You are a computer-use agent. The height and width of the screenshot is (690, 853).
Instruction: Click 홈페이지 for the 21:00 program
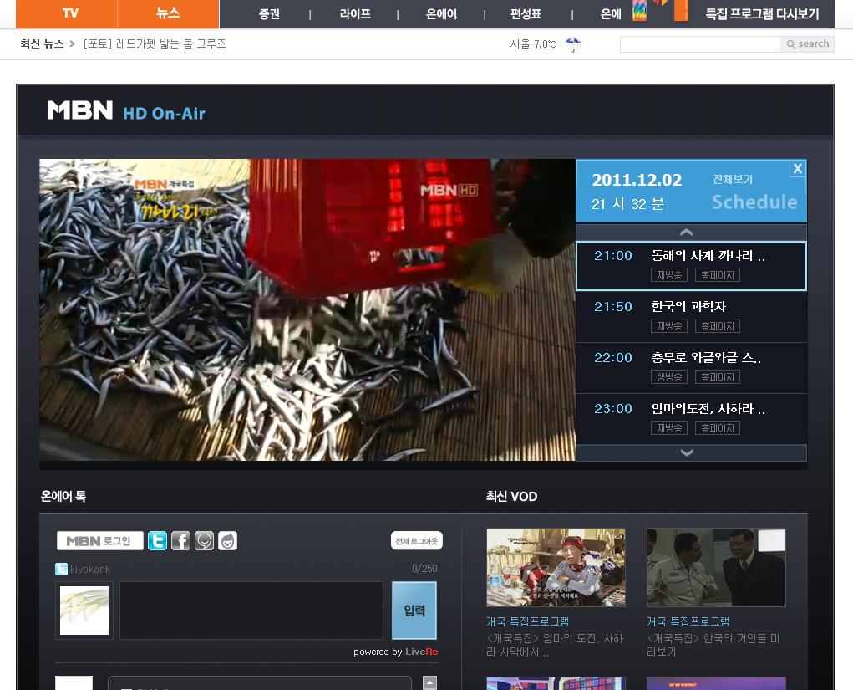click(718, 275)
